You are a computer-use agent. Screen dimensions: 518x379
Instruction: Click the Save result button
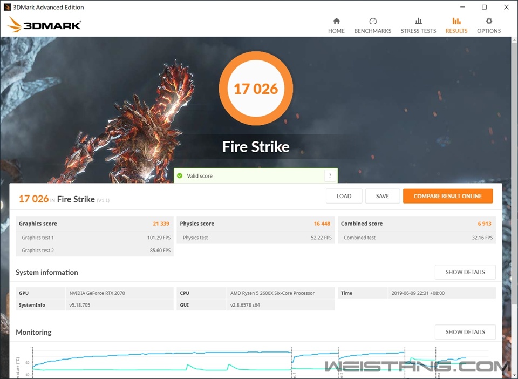coord(382,196)
